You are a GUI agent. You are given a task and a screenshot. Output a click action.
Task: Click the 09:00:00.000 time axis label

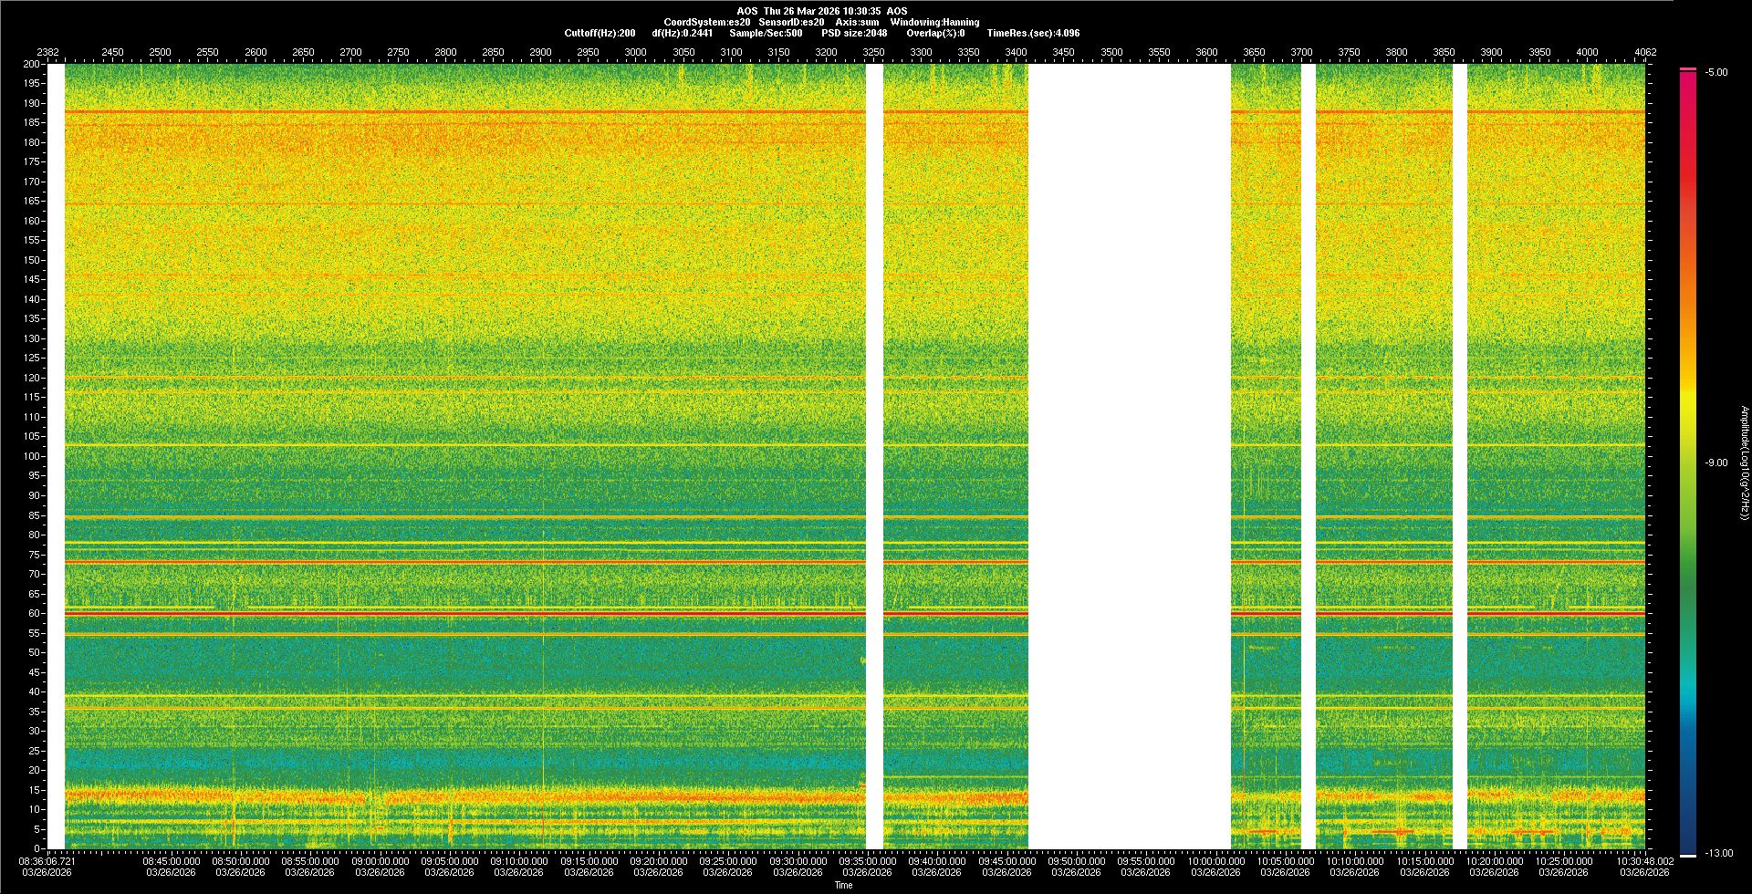click(x=380, y=861)
